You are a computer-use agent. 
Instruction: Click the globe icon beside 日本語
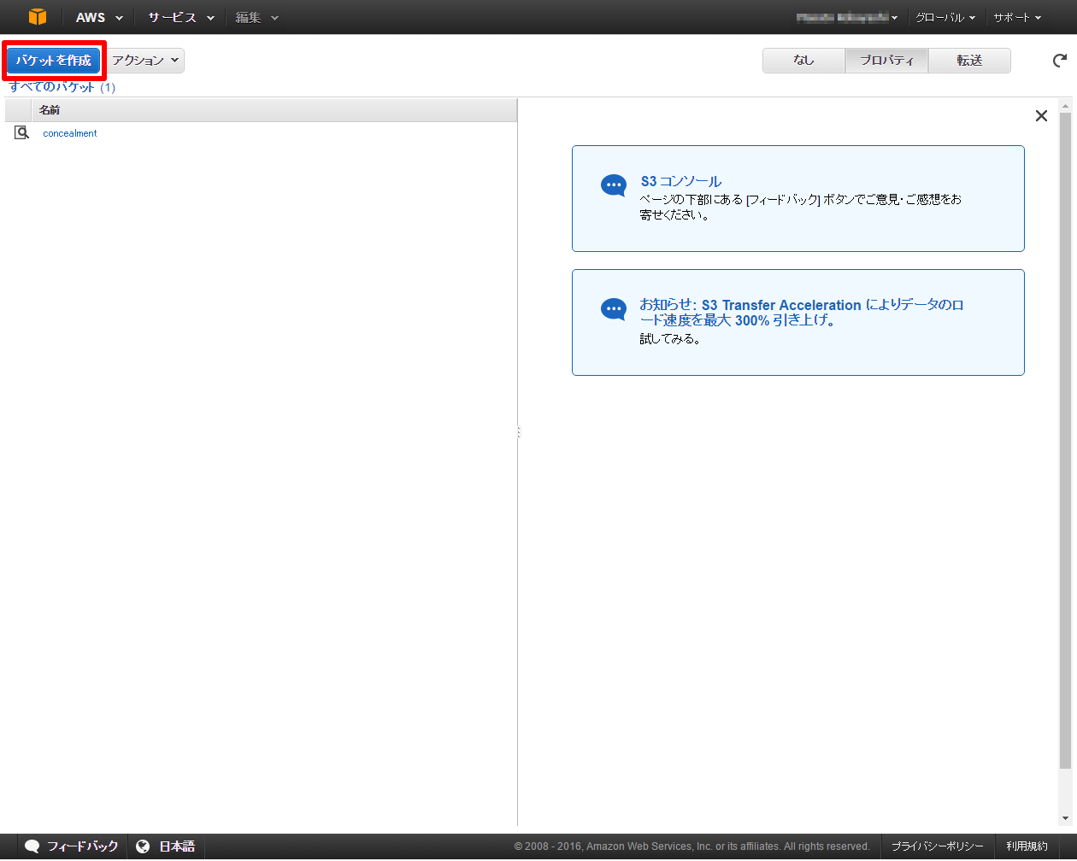pyautogui.click(x=143, y=846)
